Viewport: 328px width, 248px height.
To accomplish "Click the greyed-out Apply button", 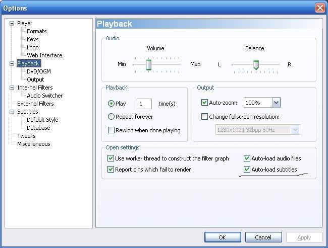I will [x=304, y=237].
